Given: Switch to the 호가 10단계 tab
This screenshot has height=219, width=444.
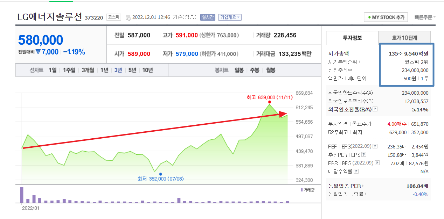Looking at the screenshot, I should click(404, 37).
